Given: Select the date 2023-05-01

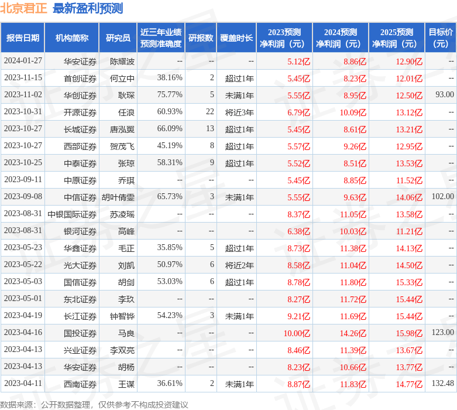Looking at the screenshot, I should [x=23, y=298].
